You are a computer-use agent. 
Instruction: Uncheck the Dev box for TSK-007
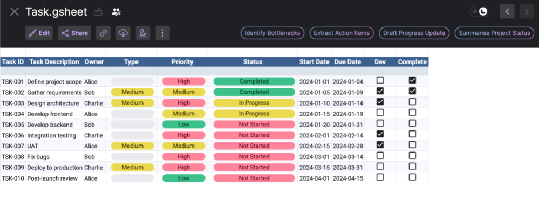pyautogui.click(x=380, y=144)
